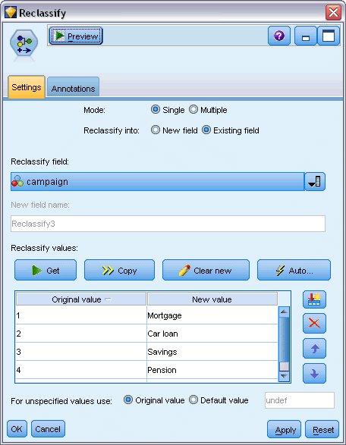Select original value 4 cell
Screen dimensions: 346x445
[81, 370]
